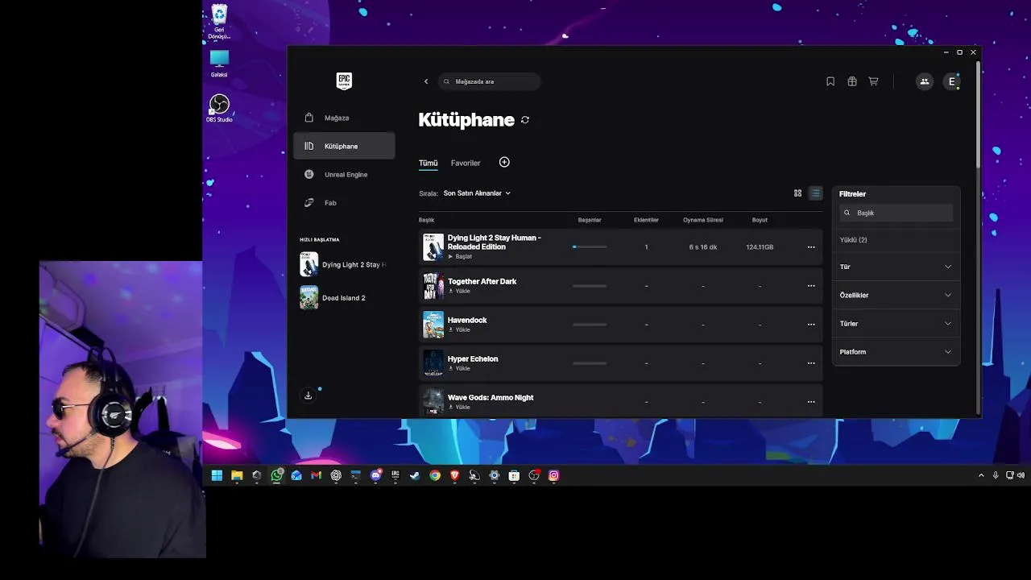The height and width of the screenshot is (580, 1031).
Task: Open the Sırala sort dropdown
Action: pyautogui.click(x=477, y=193)
